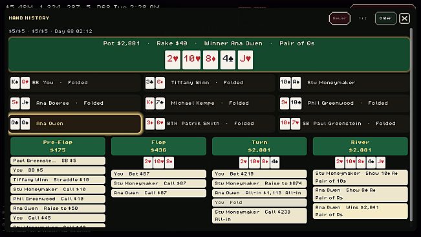The image size is (421, 237).
Task: Click Ana Owen's queen of clubs card
Action: pyautogui.click(x=15, y=123)
